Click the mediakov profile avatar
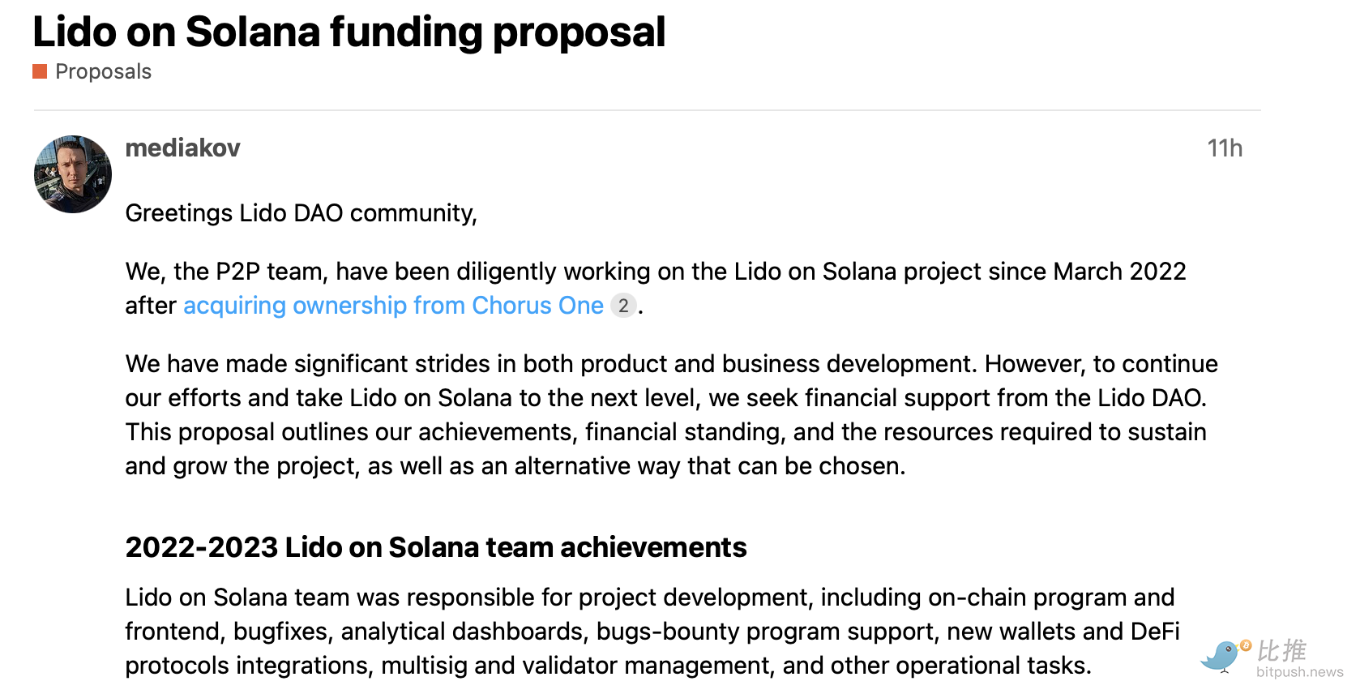1360x694 pixels. 73,174
